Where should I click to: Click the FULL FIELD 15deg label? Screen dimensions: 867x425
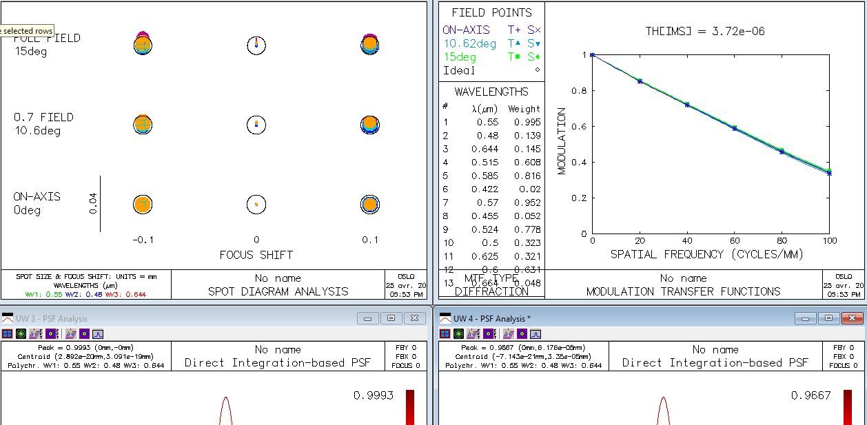[x=46, y=45]
